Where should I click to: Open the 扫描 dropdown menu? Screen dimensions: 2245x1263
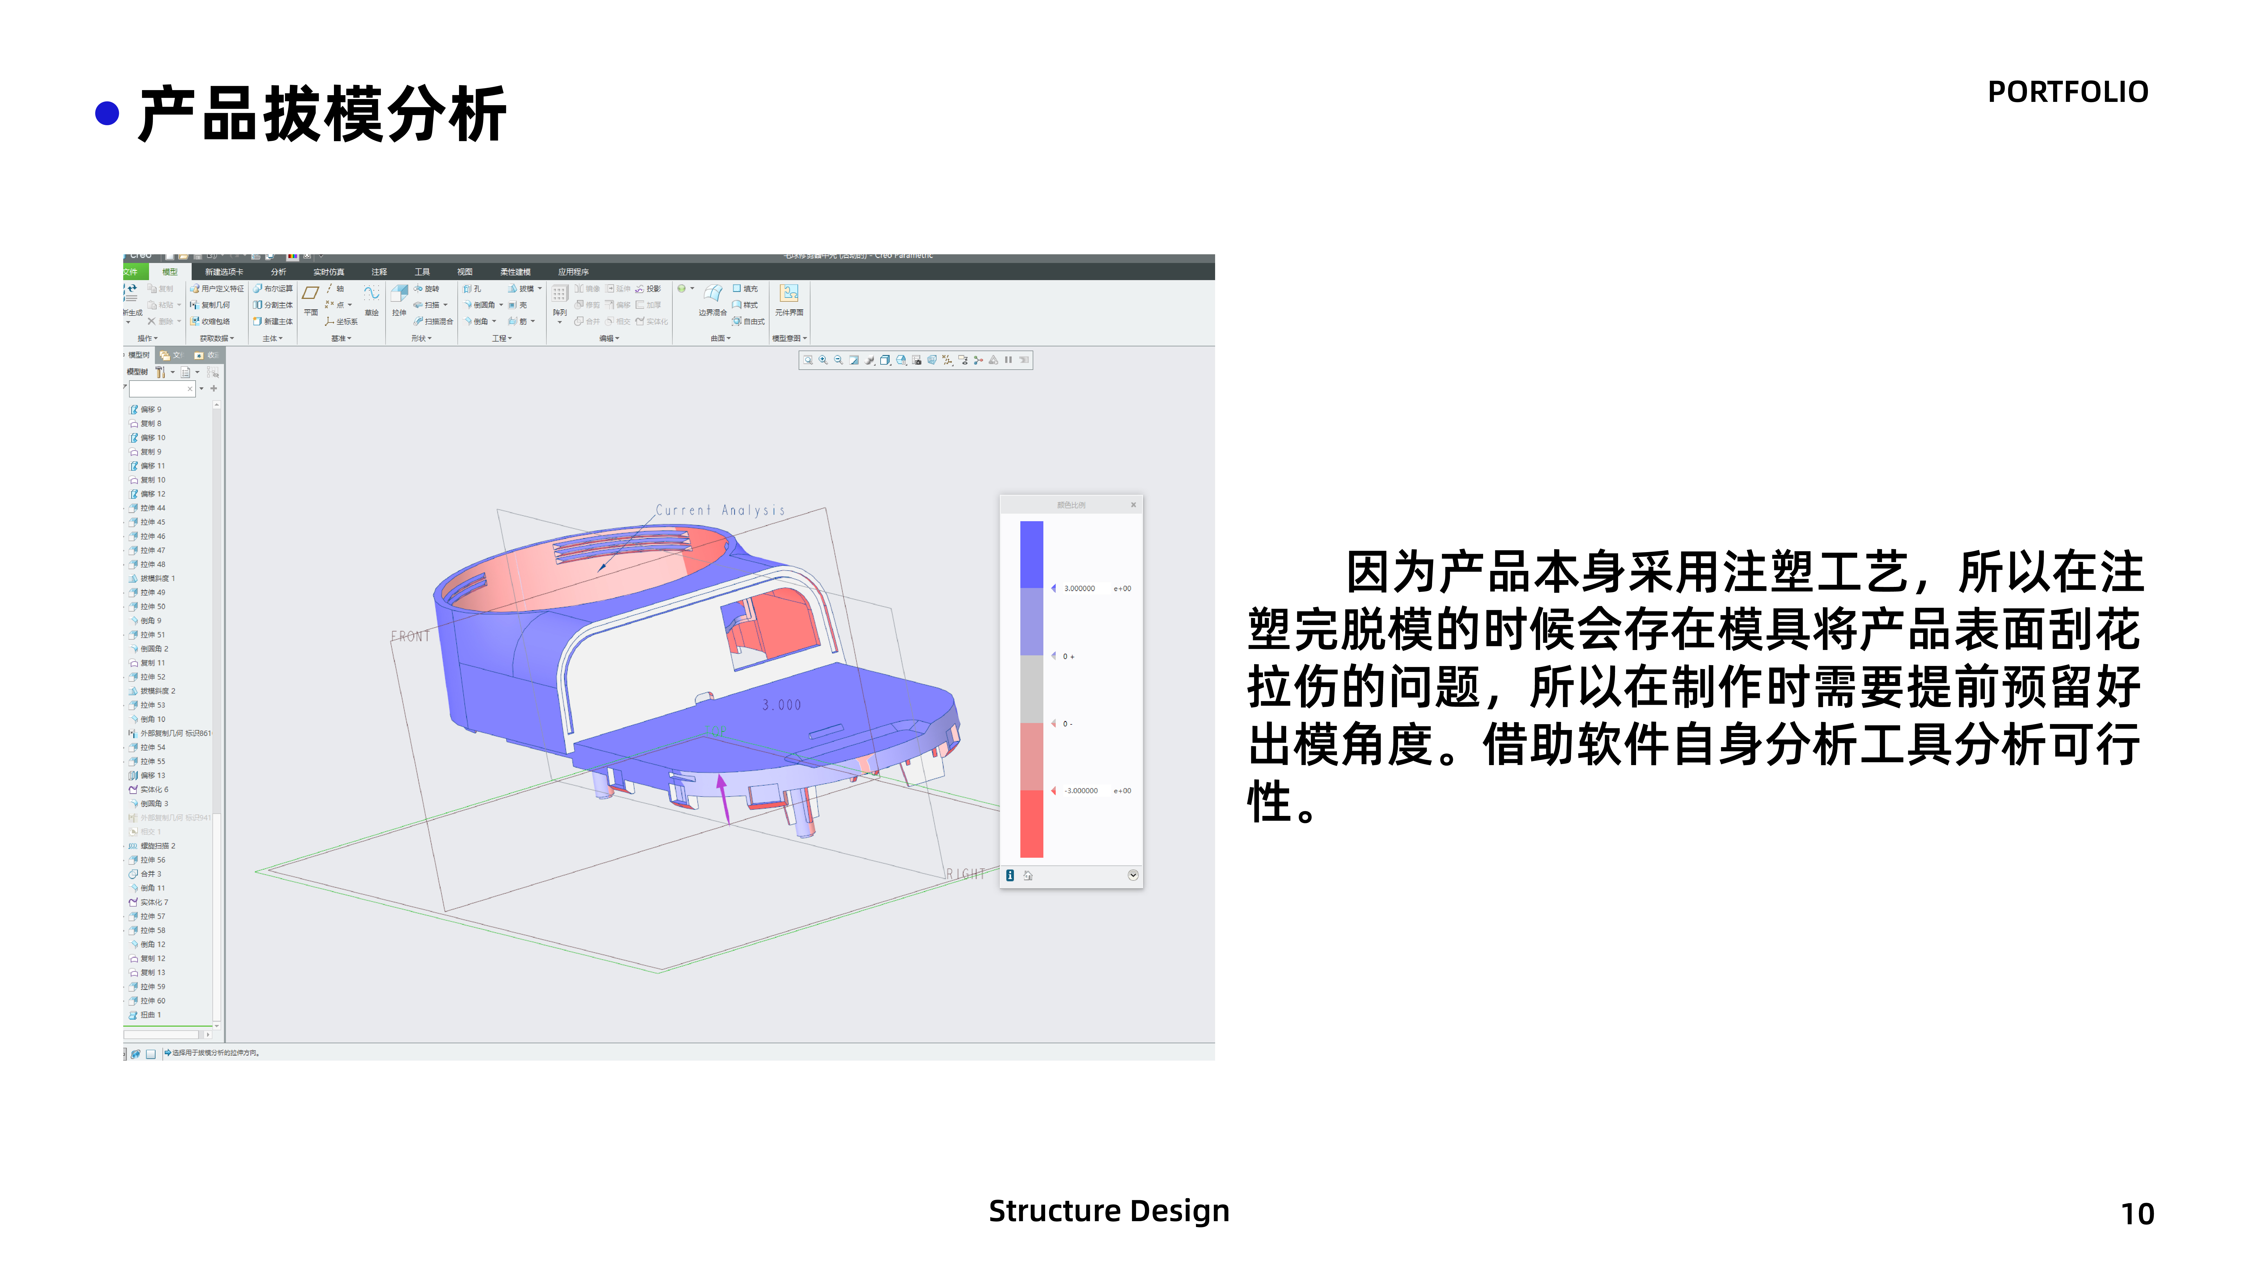pyautogui.click(x=445, y=305)
